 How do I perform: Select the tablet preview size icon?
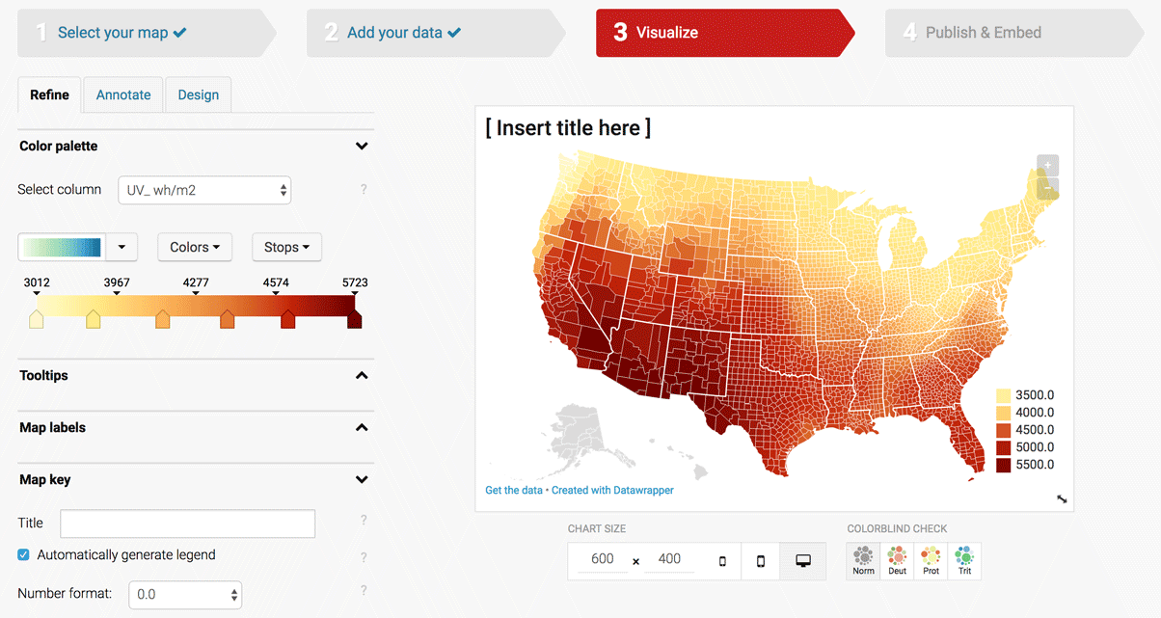point(761,561)
